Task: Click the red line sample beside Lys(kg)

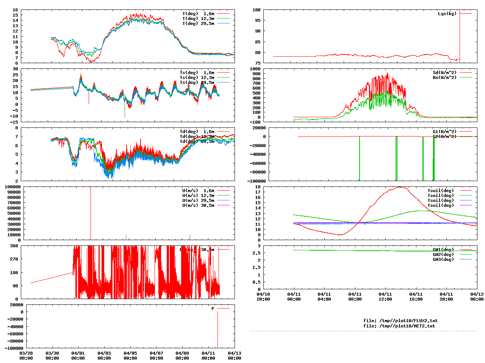Action: [x=466, y=14]
